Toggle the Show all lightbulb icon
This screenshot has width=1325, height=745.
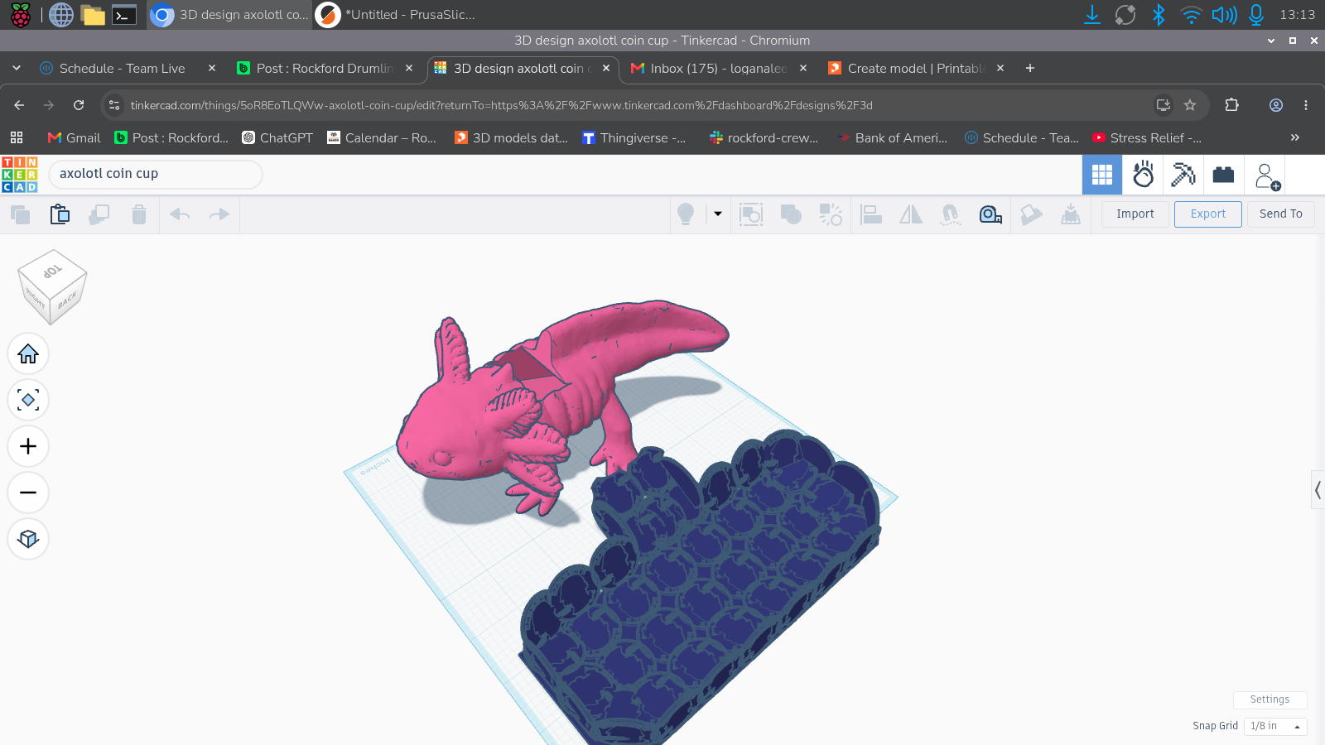(686, 214)
